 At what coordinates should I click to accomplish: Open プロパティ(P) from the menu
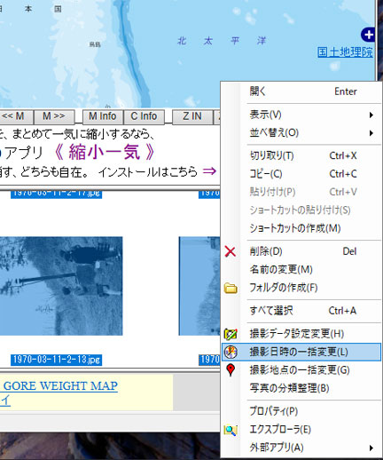pyautogui.click(x=301, y=411)
